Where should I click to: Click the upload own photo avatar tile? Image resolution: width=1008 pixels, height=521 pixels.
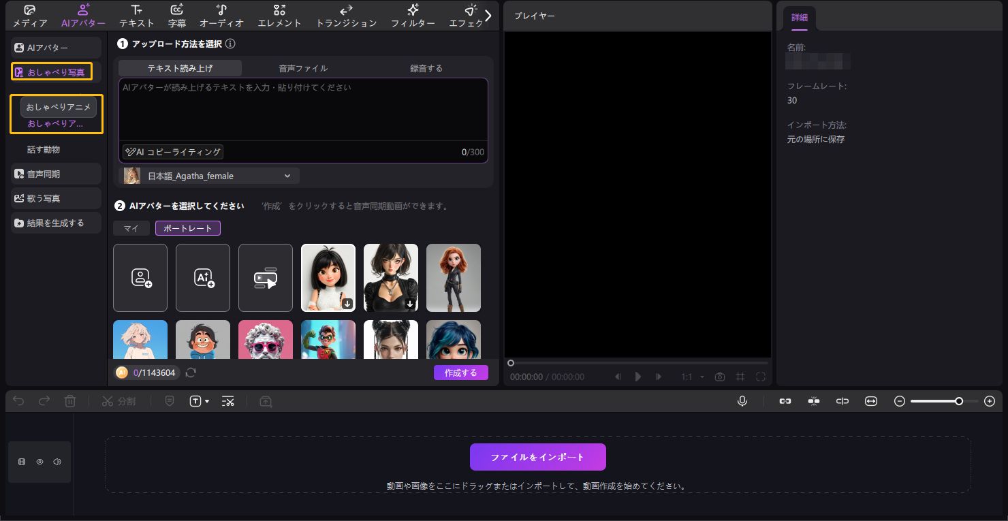coord(140,278)
